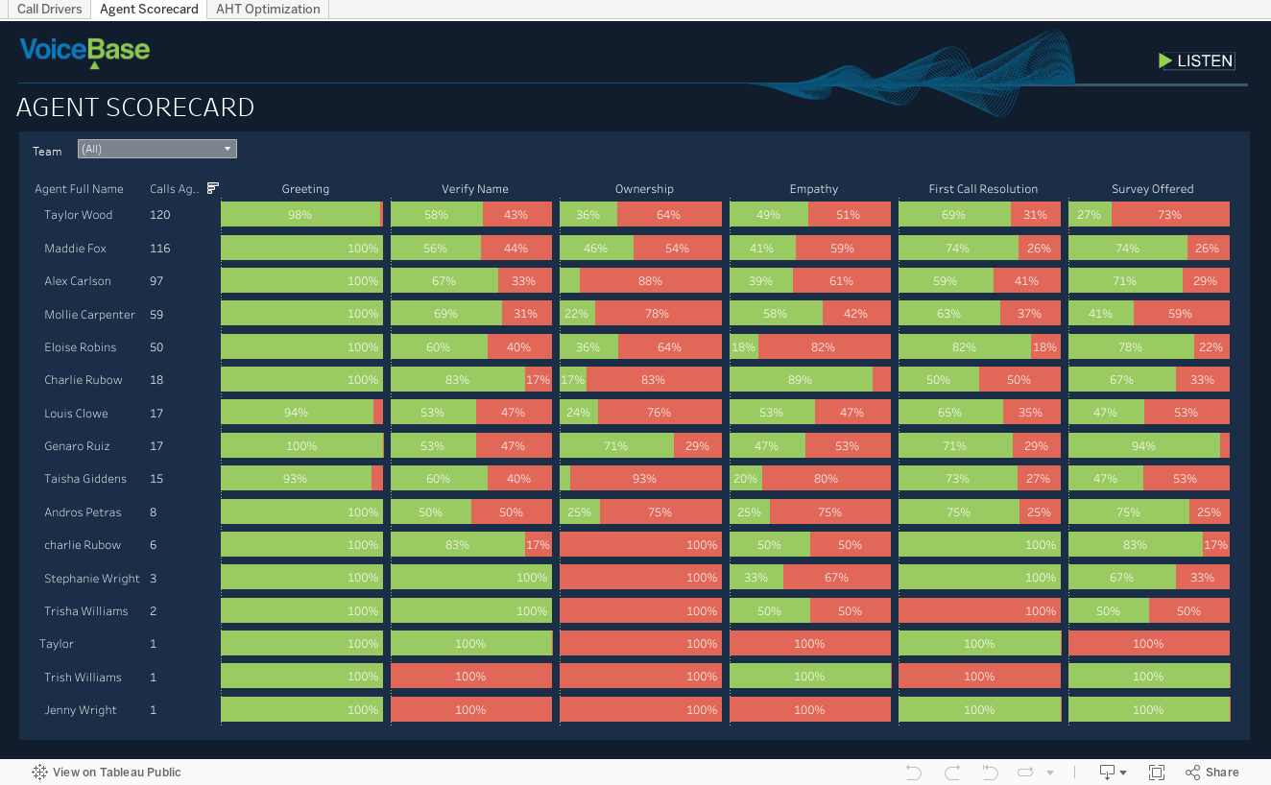Select agent name Maddie Fox
1271x785 pixels.
pyautogui.click(x=75, y=249)
